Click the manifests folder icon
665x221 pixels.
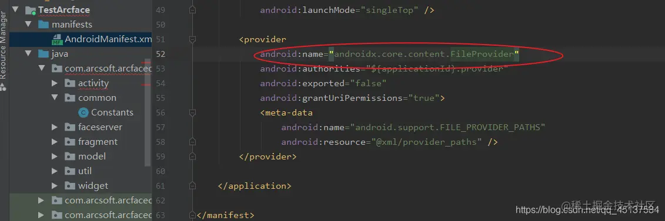(x=44, y=25)
